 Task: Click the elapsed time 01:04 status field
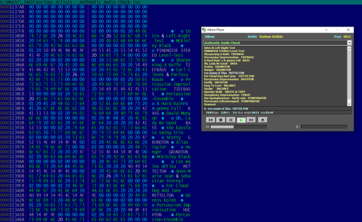267,113
